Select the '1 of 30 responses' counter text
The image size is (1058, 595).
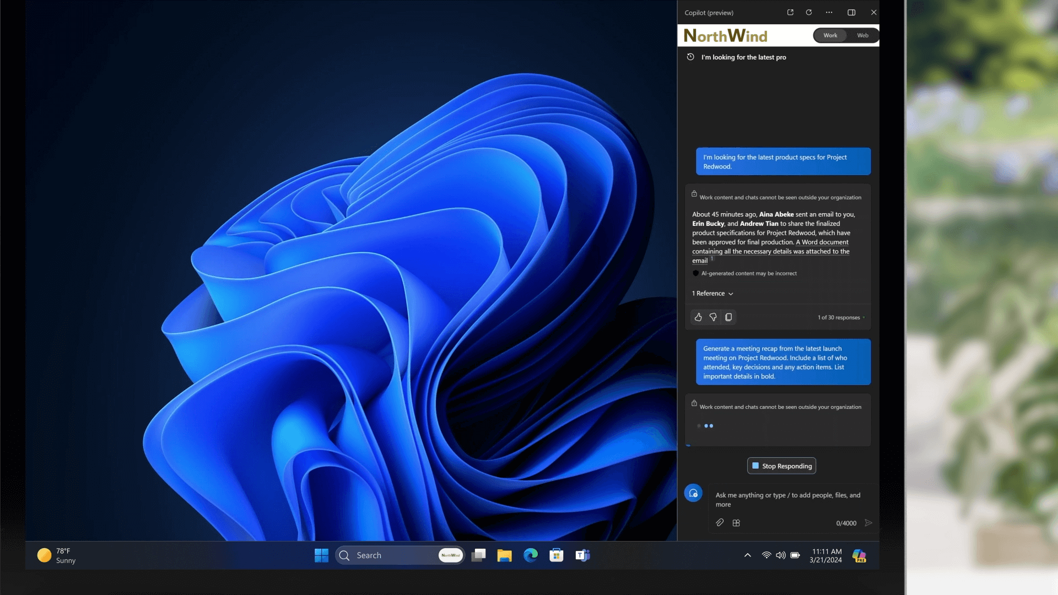click(x=839, y=317)
